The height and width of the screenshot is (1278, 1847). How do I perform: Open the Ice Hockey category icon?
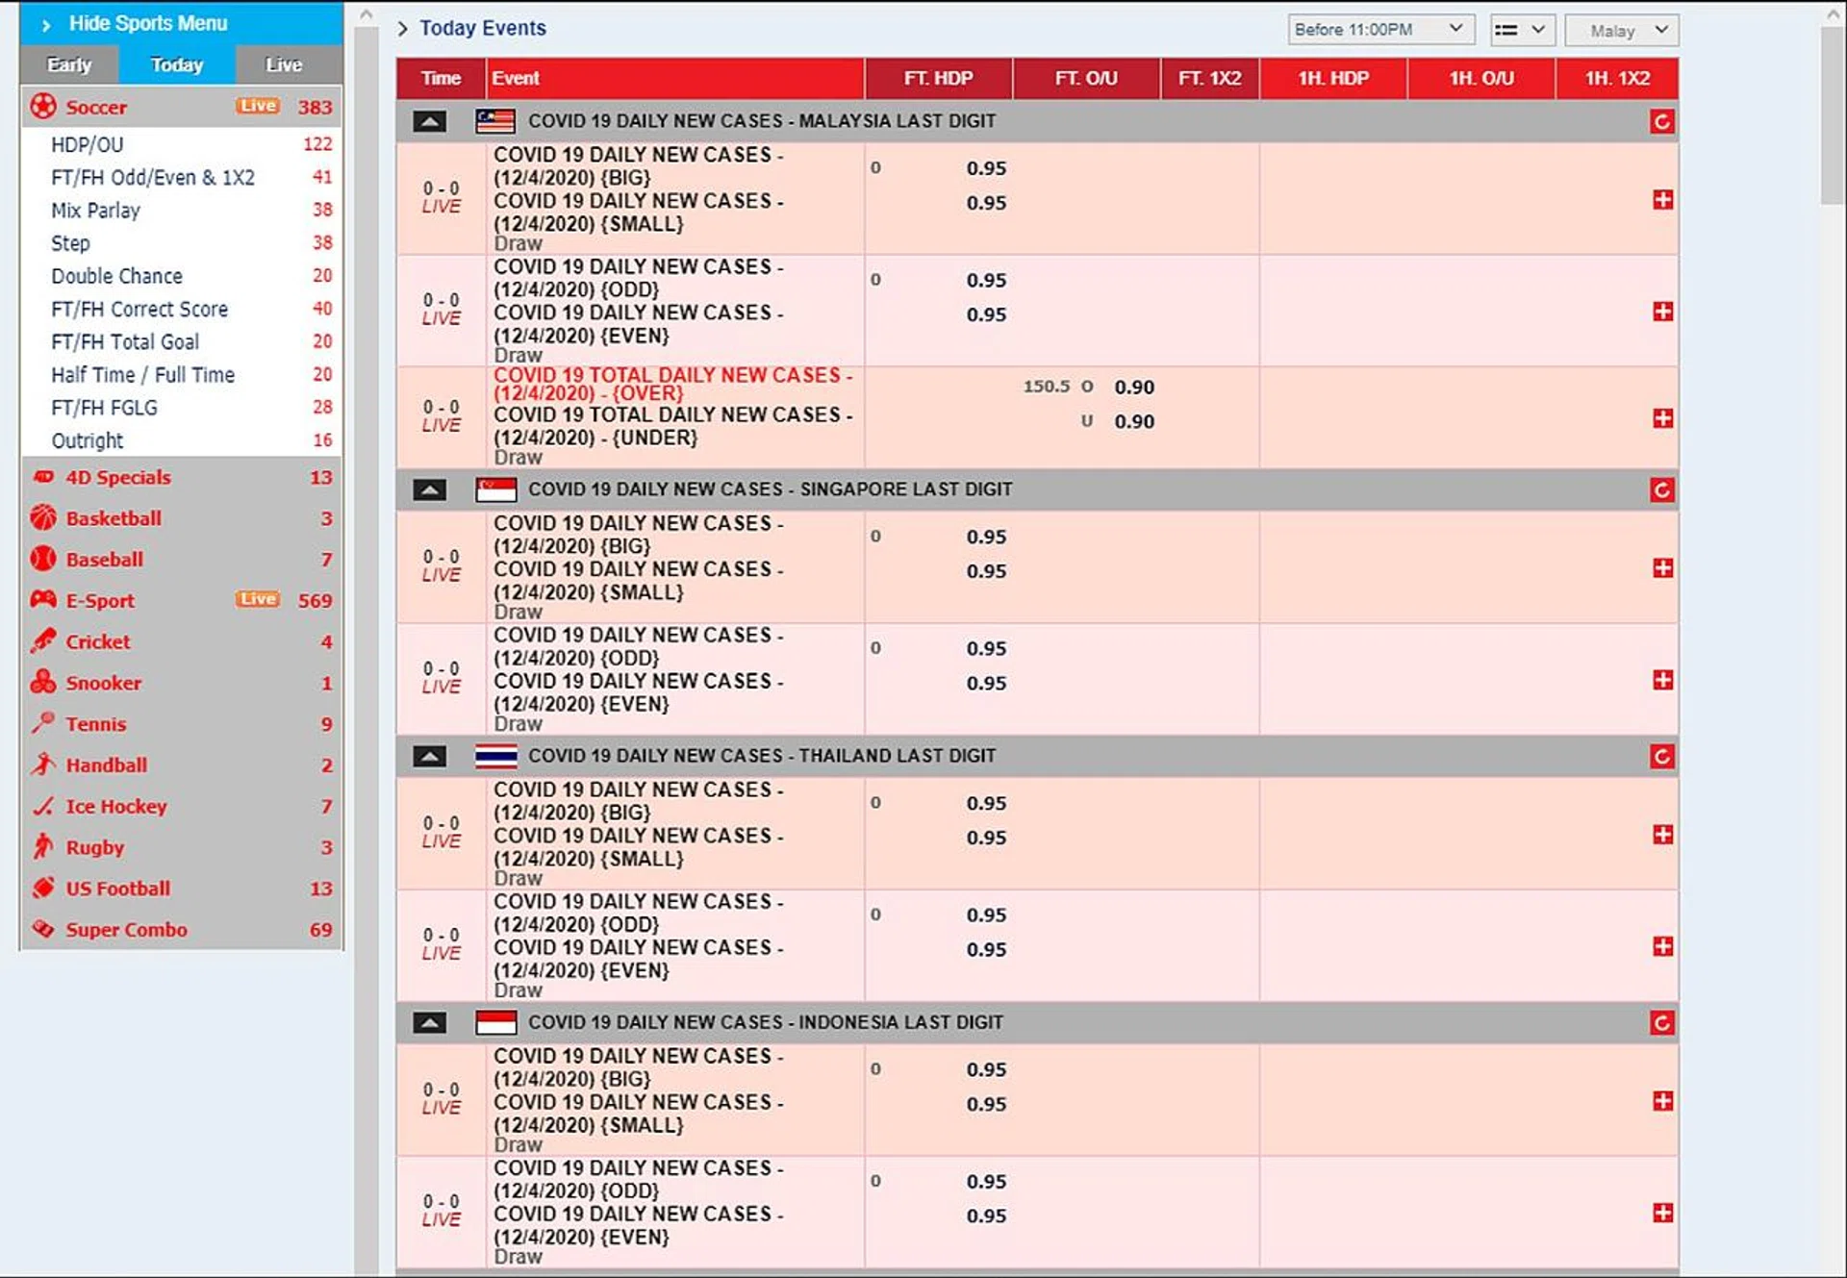point(43,806)
